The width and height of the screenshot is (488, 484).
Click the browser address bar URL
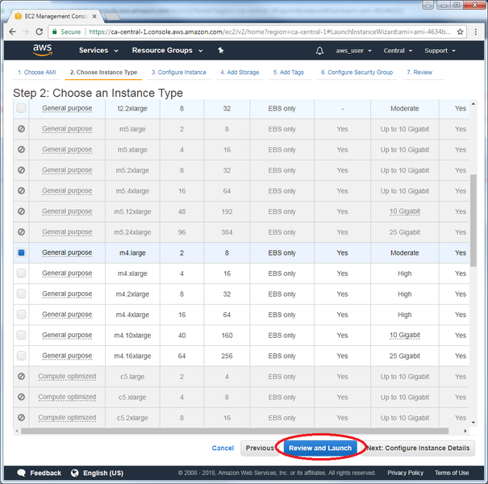pos(269,31)
